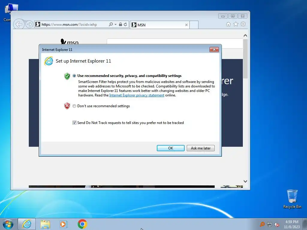307x230 pixels.
Task: Click the vertical scrollbar thumb
Action: pos(245,59)
